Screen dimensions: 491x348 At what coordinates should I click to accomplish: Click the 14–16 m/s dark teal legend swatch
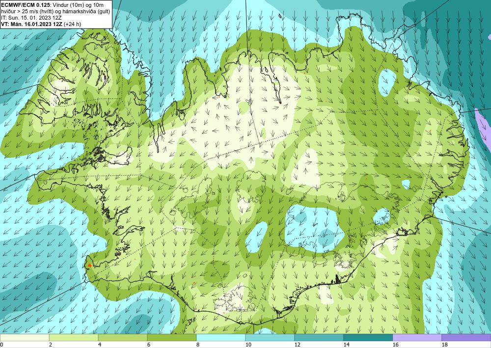point(368,338)
